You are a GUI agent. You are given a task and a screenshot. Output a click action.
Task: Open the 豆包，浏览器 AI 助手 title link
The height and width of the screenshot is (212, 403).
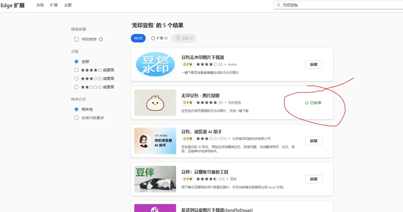201,132
